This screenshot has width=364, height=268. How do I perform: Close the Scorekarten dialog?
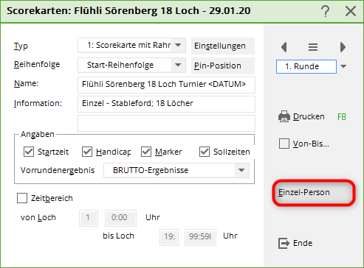pos(351,11)
